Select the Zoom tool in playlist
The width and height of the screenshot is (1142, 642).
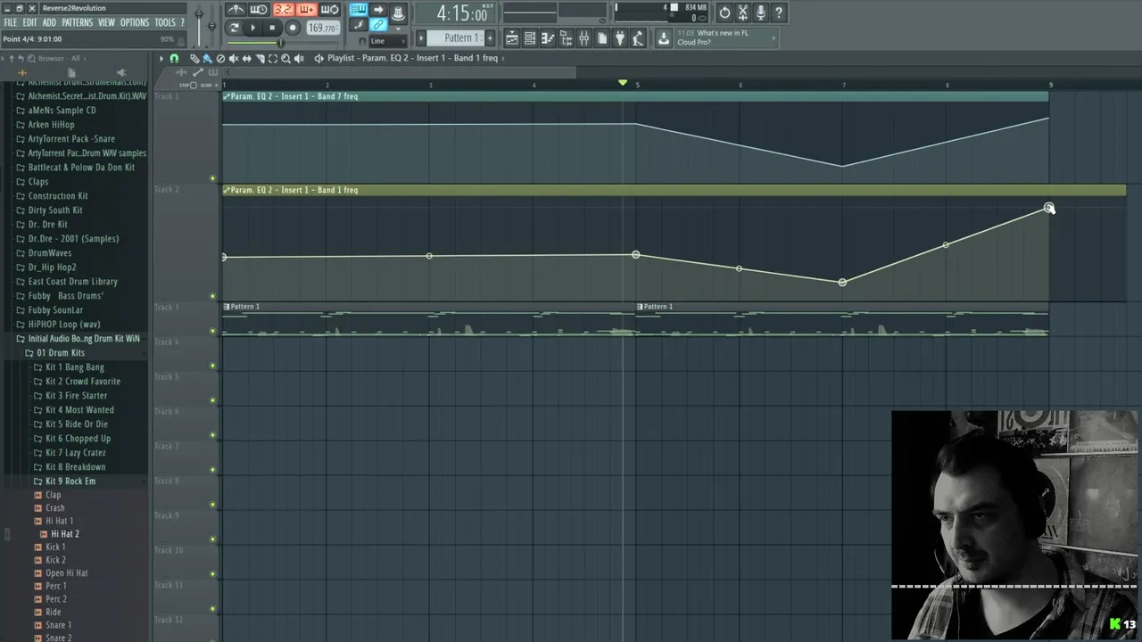(285, 58)
